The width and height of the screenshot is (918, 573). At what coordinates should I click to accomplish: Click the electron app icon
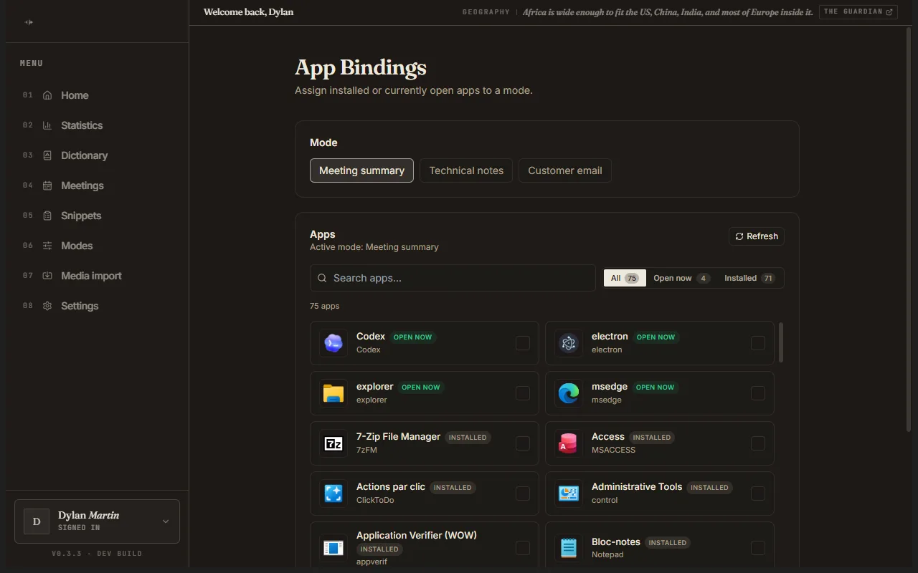569,343
